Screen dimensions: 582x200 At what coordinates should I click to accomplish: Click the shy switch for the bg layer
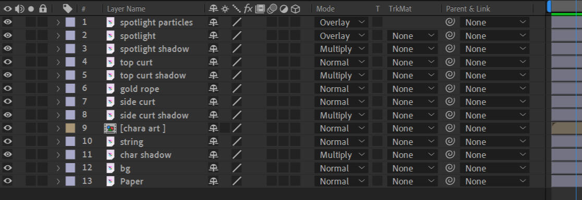pyautogui.click(x=213, y=168)
